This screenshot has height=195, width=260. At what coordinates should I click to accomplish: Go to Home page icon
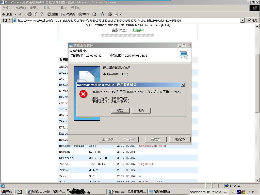[x=42, y=14]
